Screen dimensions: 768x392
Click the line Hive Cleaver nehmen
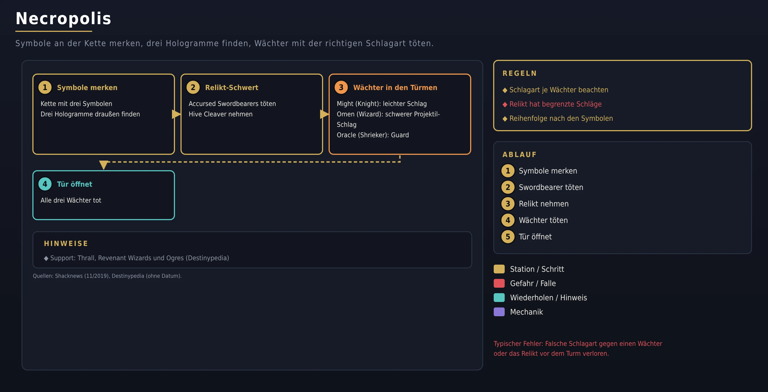point(221,114)
